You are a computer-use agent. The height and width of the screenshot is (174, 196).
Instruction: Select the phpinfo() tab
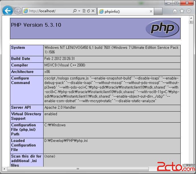click(x=125, y=11)
